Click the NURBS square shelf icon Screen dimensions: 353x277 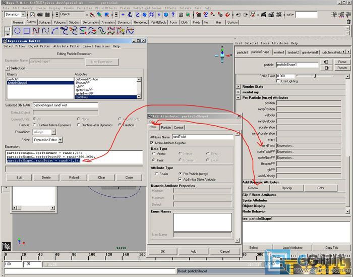(x=27, y=31)
